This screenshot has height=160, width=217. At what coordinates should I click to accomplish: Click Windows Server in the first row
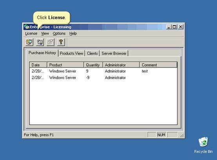(63, 71)
